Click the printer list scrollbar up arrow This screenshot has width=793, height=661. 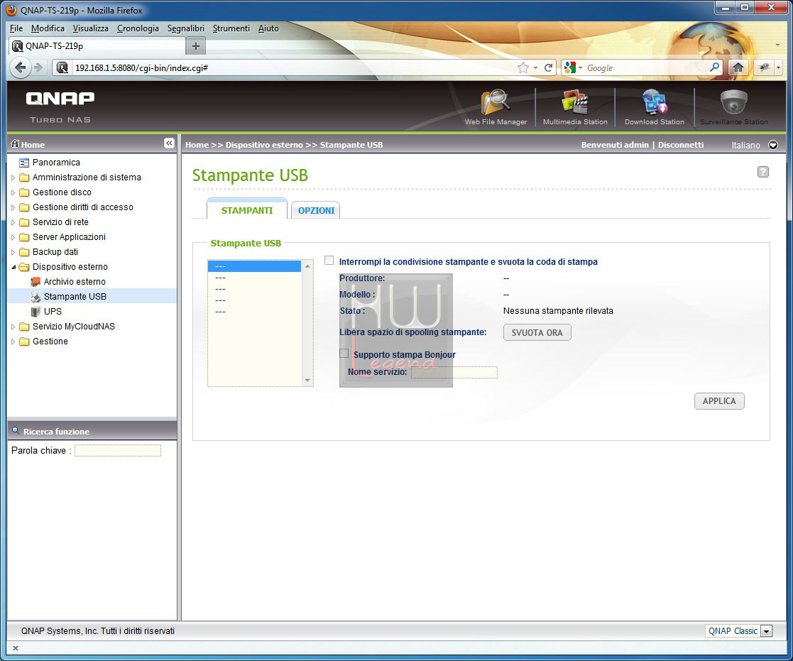pyautogui.click(x=307, y=266)
